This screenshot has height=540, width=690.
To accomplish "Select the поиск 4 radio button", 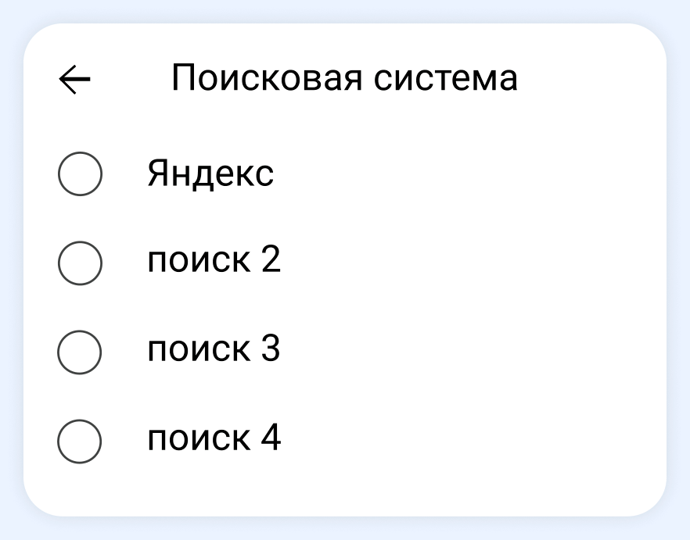I will pos(80,440).
